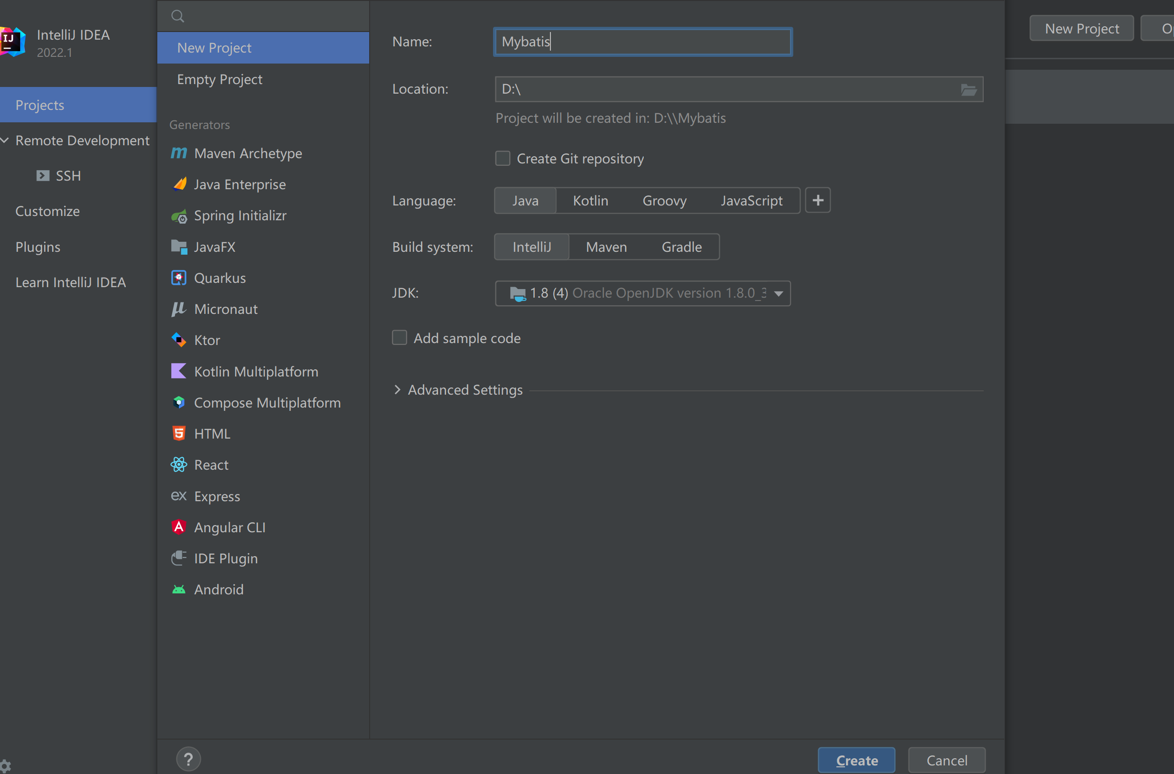Click the Spring Initializr icon
This screenshot has width=1174, height=774.
pyautogui.click(x=178, y=215)
